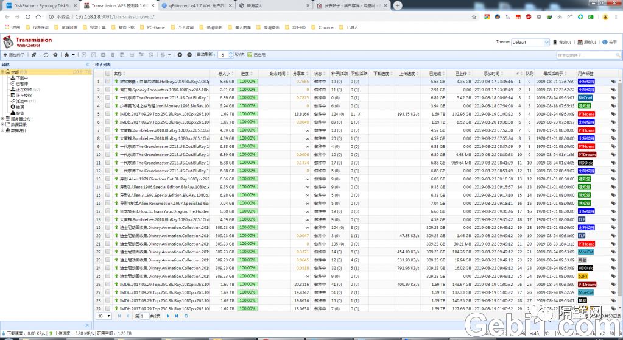This screenshot has width=623, height=340.
Task: Click the folder move-data toolbar icon
Action: pyautogui.click(x=141, y=55)
